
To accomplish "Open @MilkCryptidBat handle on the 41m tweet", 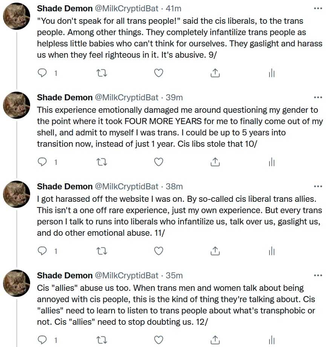I will (126, 8).
